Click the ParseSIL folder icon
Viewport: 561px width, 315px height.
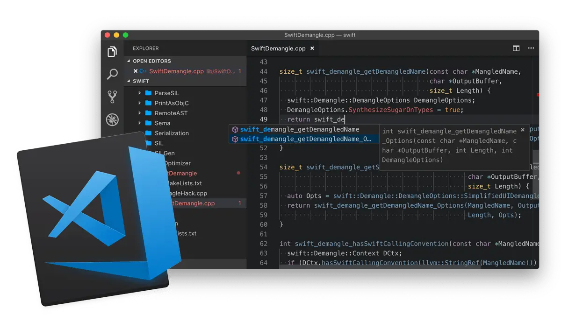tap(148, 93)
